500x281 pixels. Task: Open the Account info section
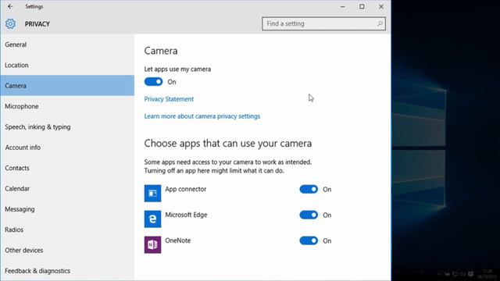[x=67, y=148]
